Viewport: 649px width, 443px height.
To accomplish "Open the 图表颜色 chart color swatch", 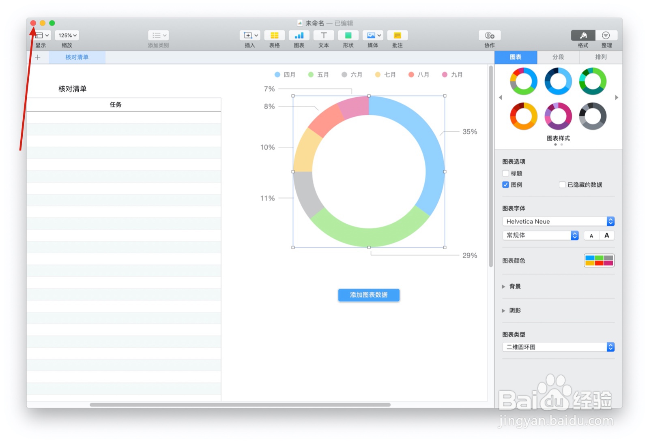I will pyautogui.click(x=599, y=261).
